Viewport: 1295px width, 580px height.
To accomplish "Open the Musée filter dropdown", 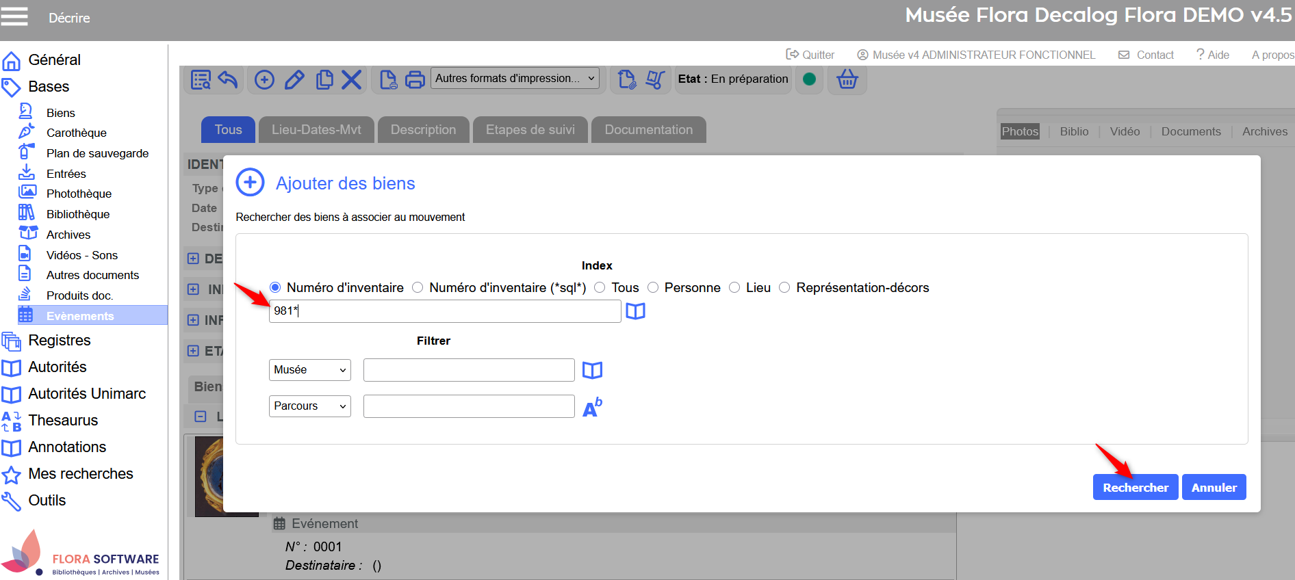I will tap(309, 370).
